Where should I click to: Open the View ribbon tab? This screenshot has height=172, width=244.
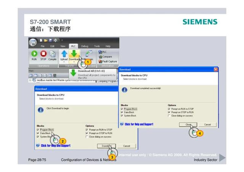click(x=63, y=46)
